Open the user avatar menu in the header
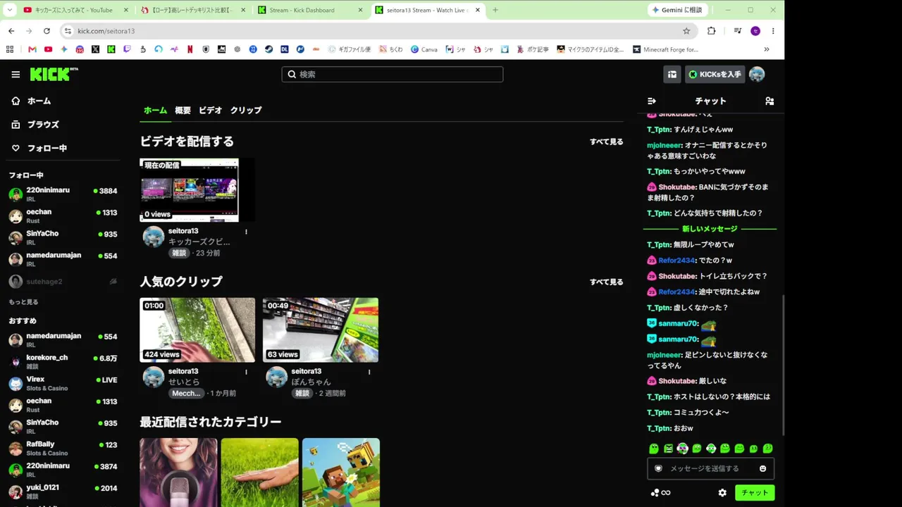The width and height of the screenshot is (902, 507). click(757, 75)
